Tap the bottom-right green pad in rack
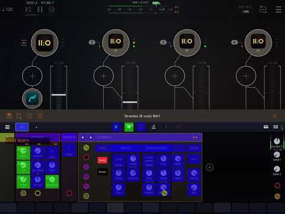The width and height of the screenshot is (285, 214). [x=52, y=181]
